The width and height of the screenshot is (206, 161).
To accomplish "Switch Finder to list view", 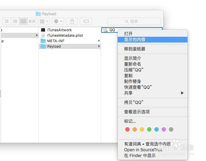I will click(15, 21).
